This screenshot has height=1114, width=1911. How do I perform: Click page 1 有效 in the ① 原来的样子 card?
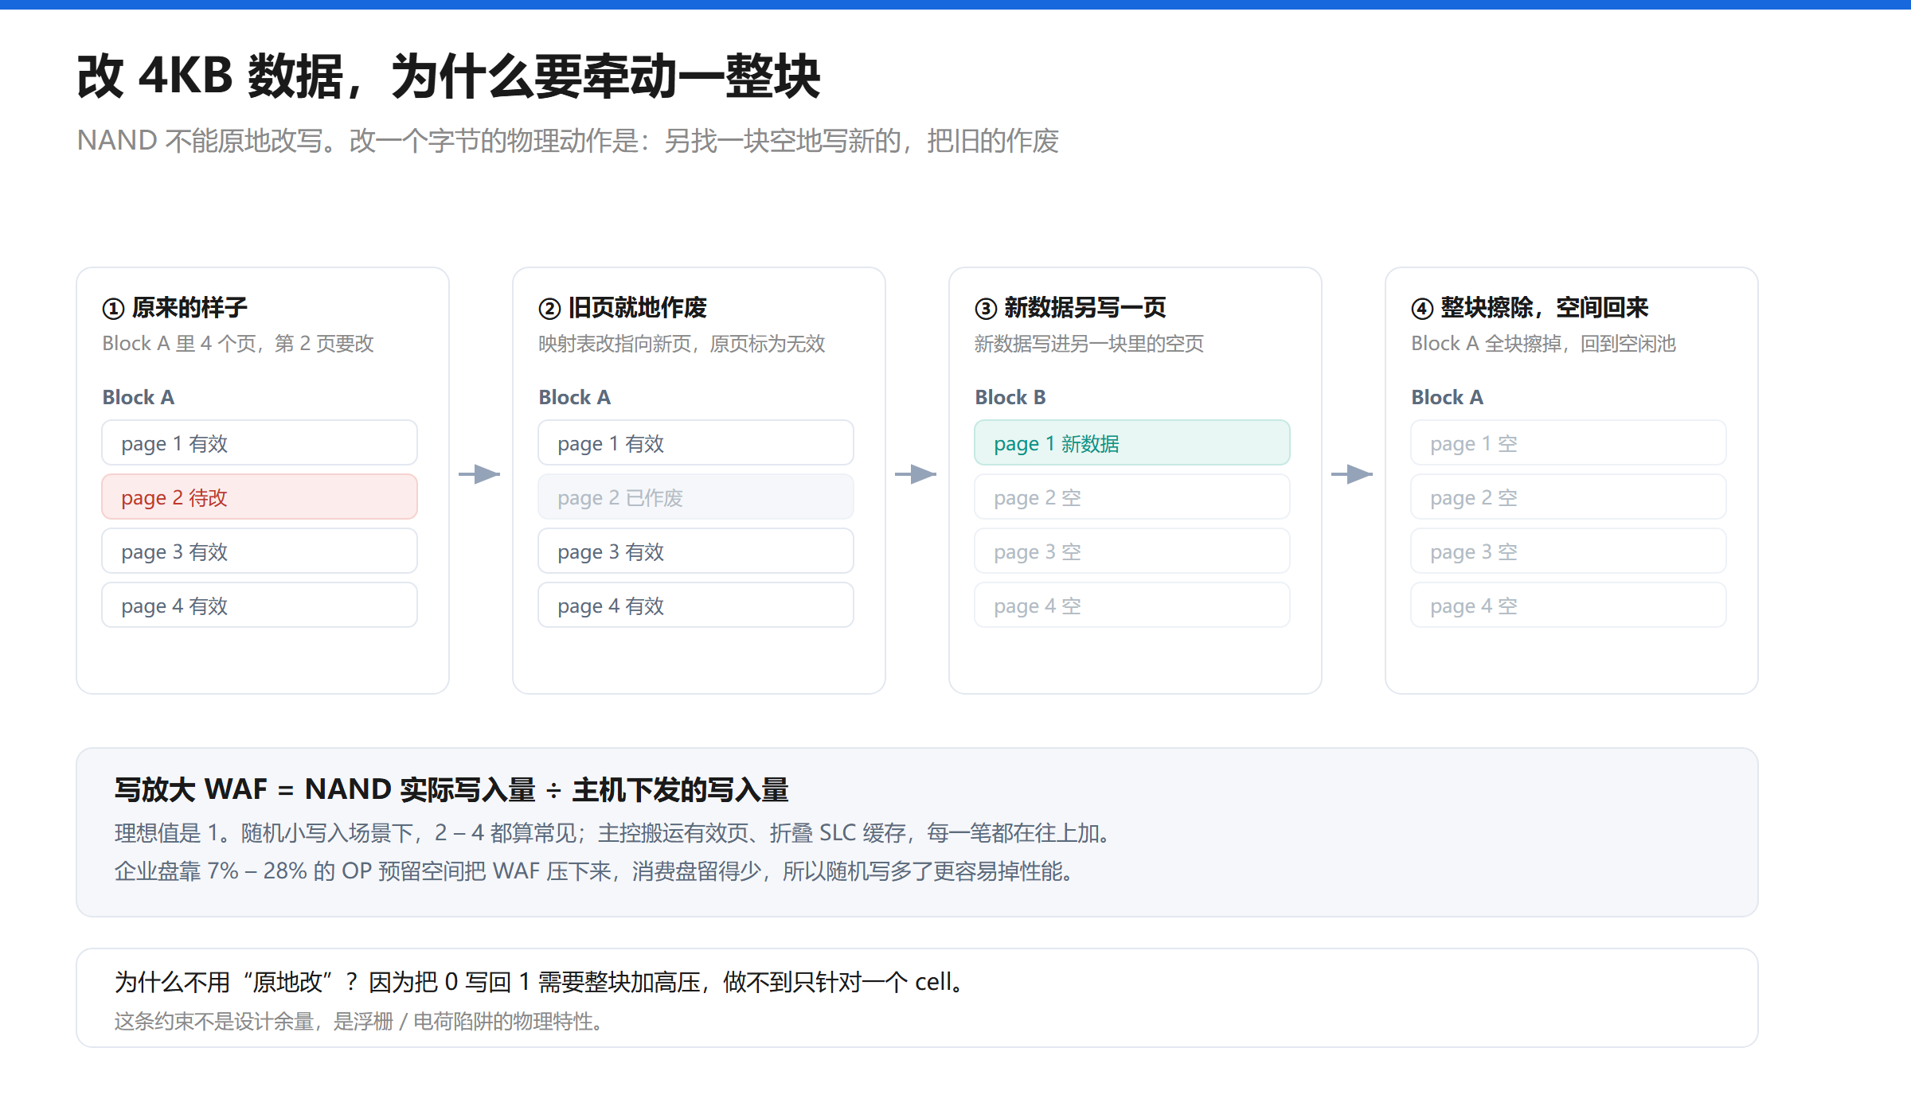260,443
